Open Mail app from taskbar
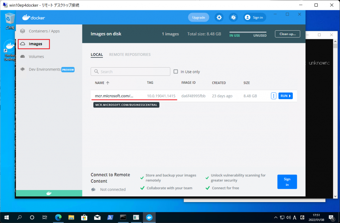Viewport: 340px width, 223px height. tap(97, 217)
